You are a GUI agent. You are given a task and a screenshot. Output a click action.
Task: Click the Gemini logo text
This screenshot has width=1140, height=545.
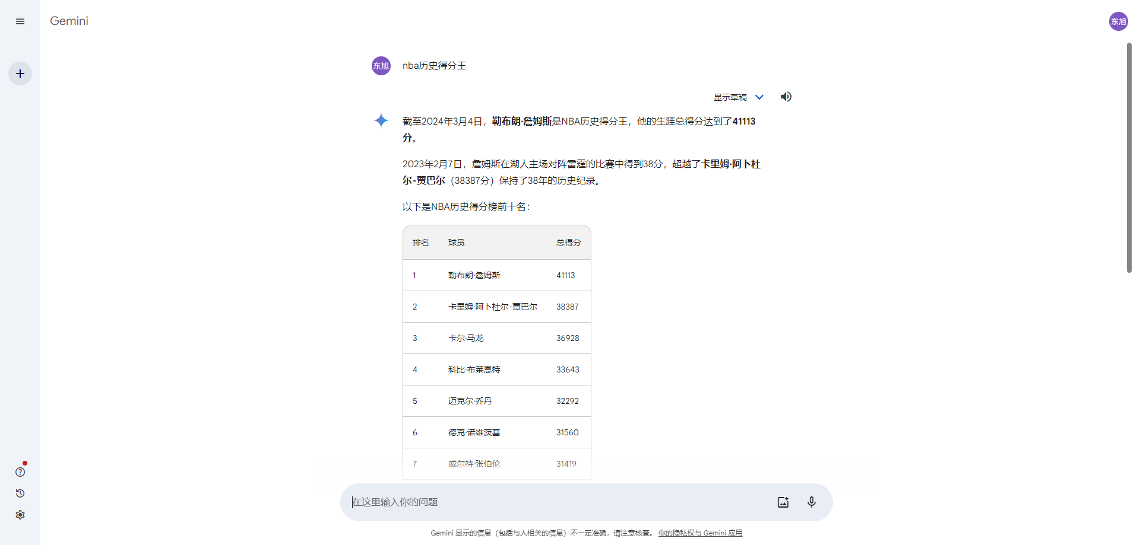[x=69, y=21]
